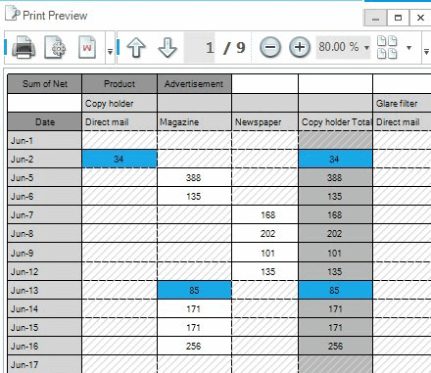Click the Advertisement header cell
The width and height of the screenshot is (431, 373).
(x=194, y=84)
